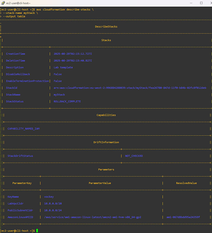The width and height of the screenshot is (212, 233).
Task: Click the 'myStack' value in the StackName row
Action: [59, 95]
